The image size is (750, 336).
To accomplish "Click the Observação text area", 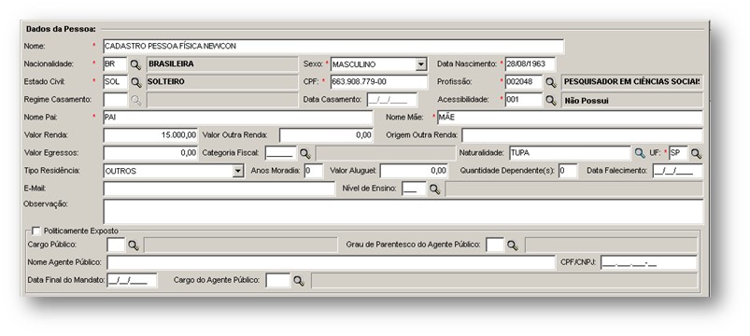I will pyautogui.click(x=403, y=212).
